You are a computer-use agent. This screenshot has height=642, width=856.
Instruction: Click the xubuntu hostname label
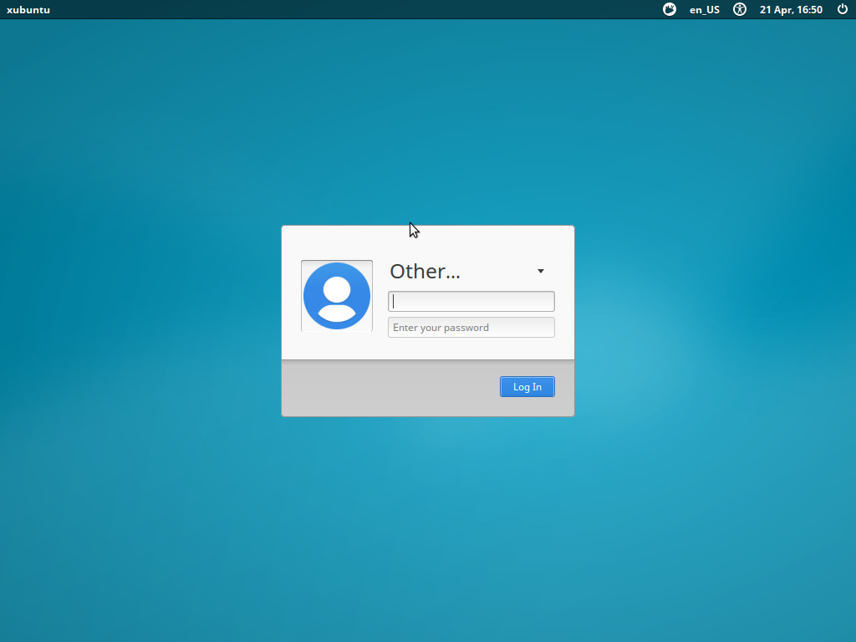pos(28,10)
